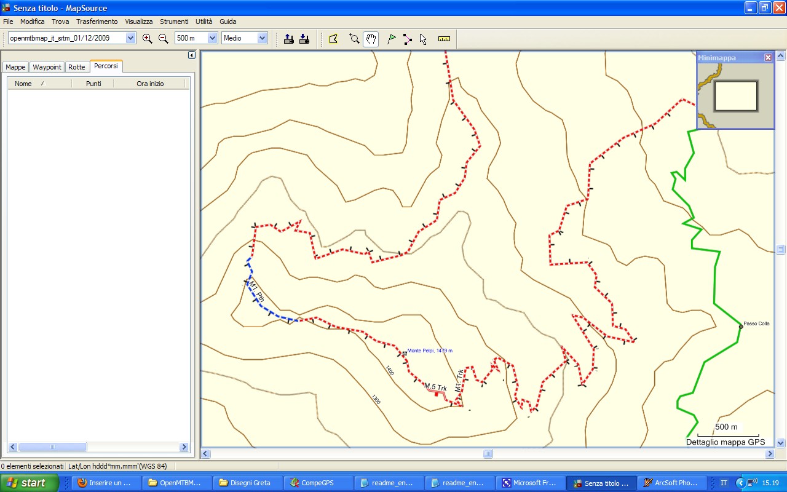Click the Lat/Lon WGS 84 status bar entry
Screen dimensions: 787x492
[x=117, y=466]
